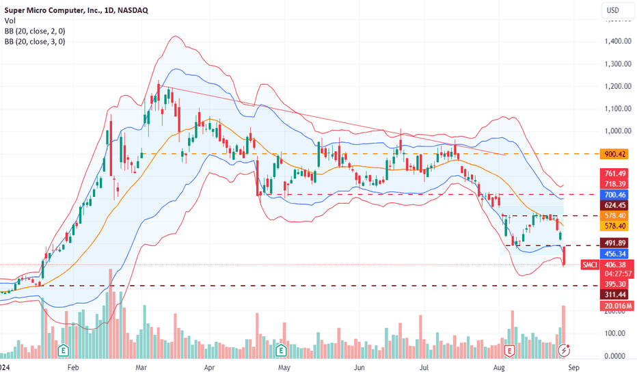Click the 700.46 blue price label
This screenshot has height=376, width=637.
click(614, 195)
